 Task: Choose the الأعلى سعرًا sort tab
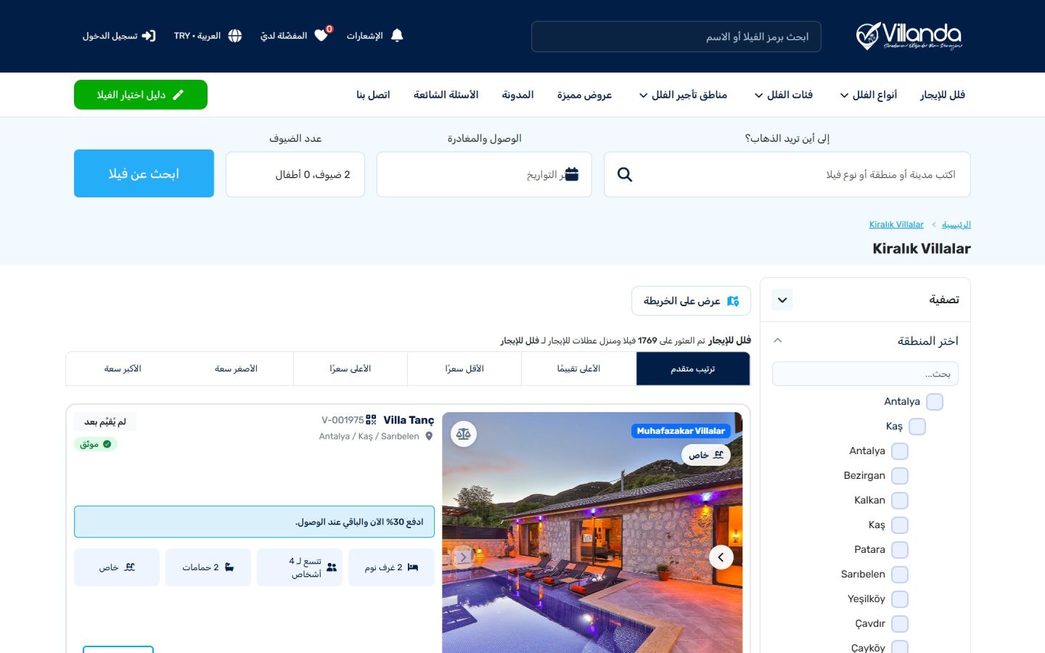tap(351, 369)
